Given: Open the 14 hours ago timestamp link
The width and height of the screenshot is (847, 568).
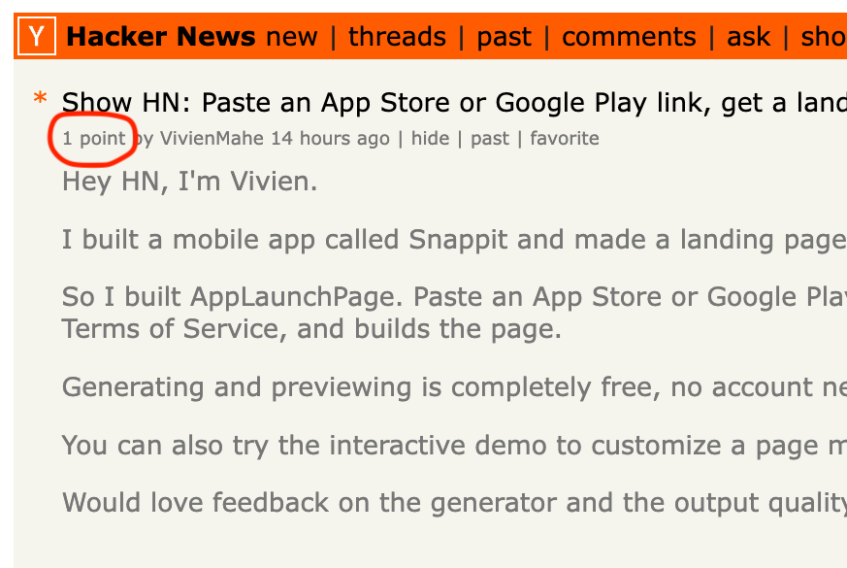Looking at the screenshot, I should click(x=330, y=138).
